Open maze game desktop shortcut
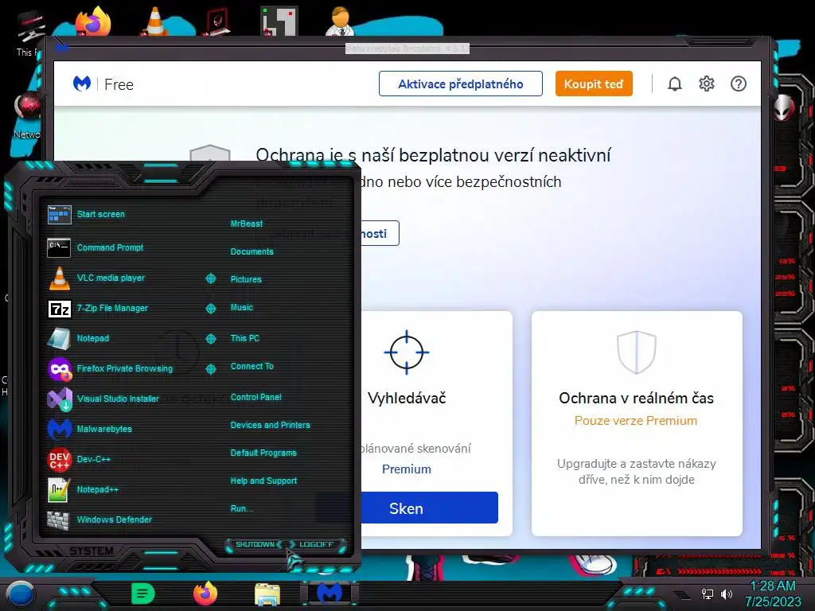This screenshot has width=815, height=611. [x=279, y=21]
